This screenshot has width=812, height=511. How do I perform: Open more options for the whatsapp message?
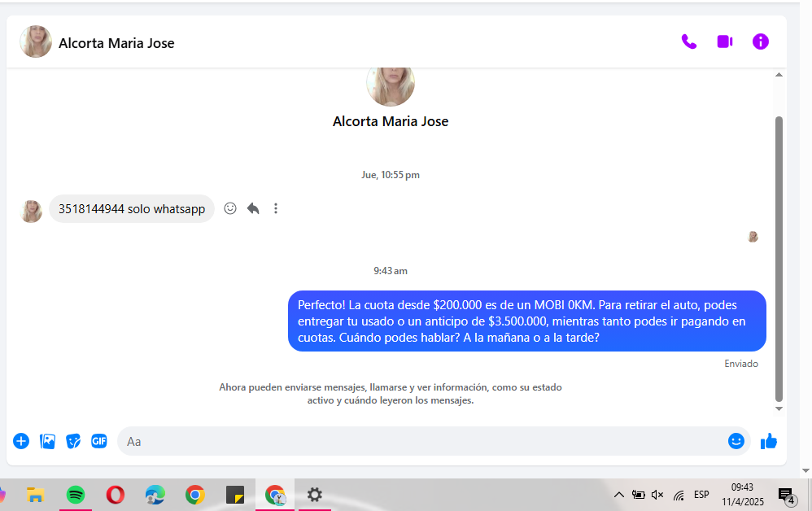coord(276,208)
